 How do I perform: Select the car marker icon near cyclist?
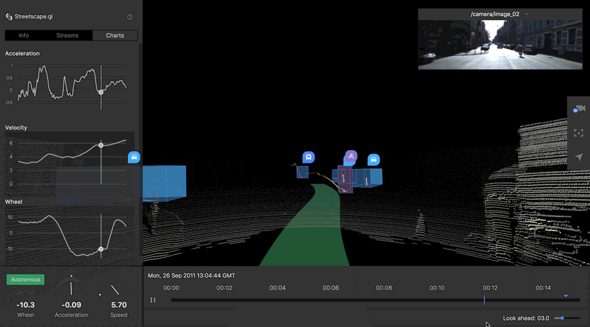[x=374, y=160]
